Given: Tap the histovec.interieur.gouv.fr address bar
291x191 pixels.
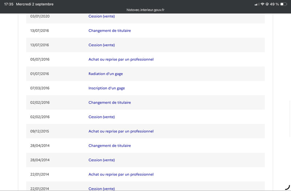Looking at the screenshot, I should coord(145,10).
